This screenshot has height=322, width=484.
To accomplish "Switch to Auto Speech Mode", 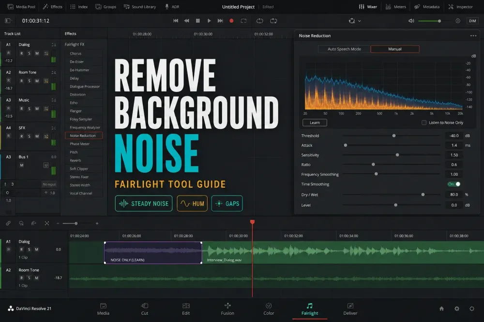I will (344, 49).
